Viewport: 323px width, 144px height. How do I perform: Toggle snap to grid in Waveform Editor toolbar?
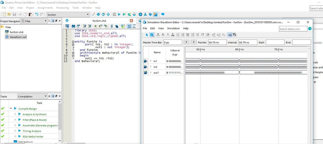229,35
